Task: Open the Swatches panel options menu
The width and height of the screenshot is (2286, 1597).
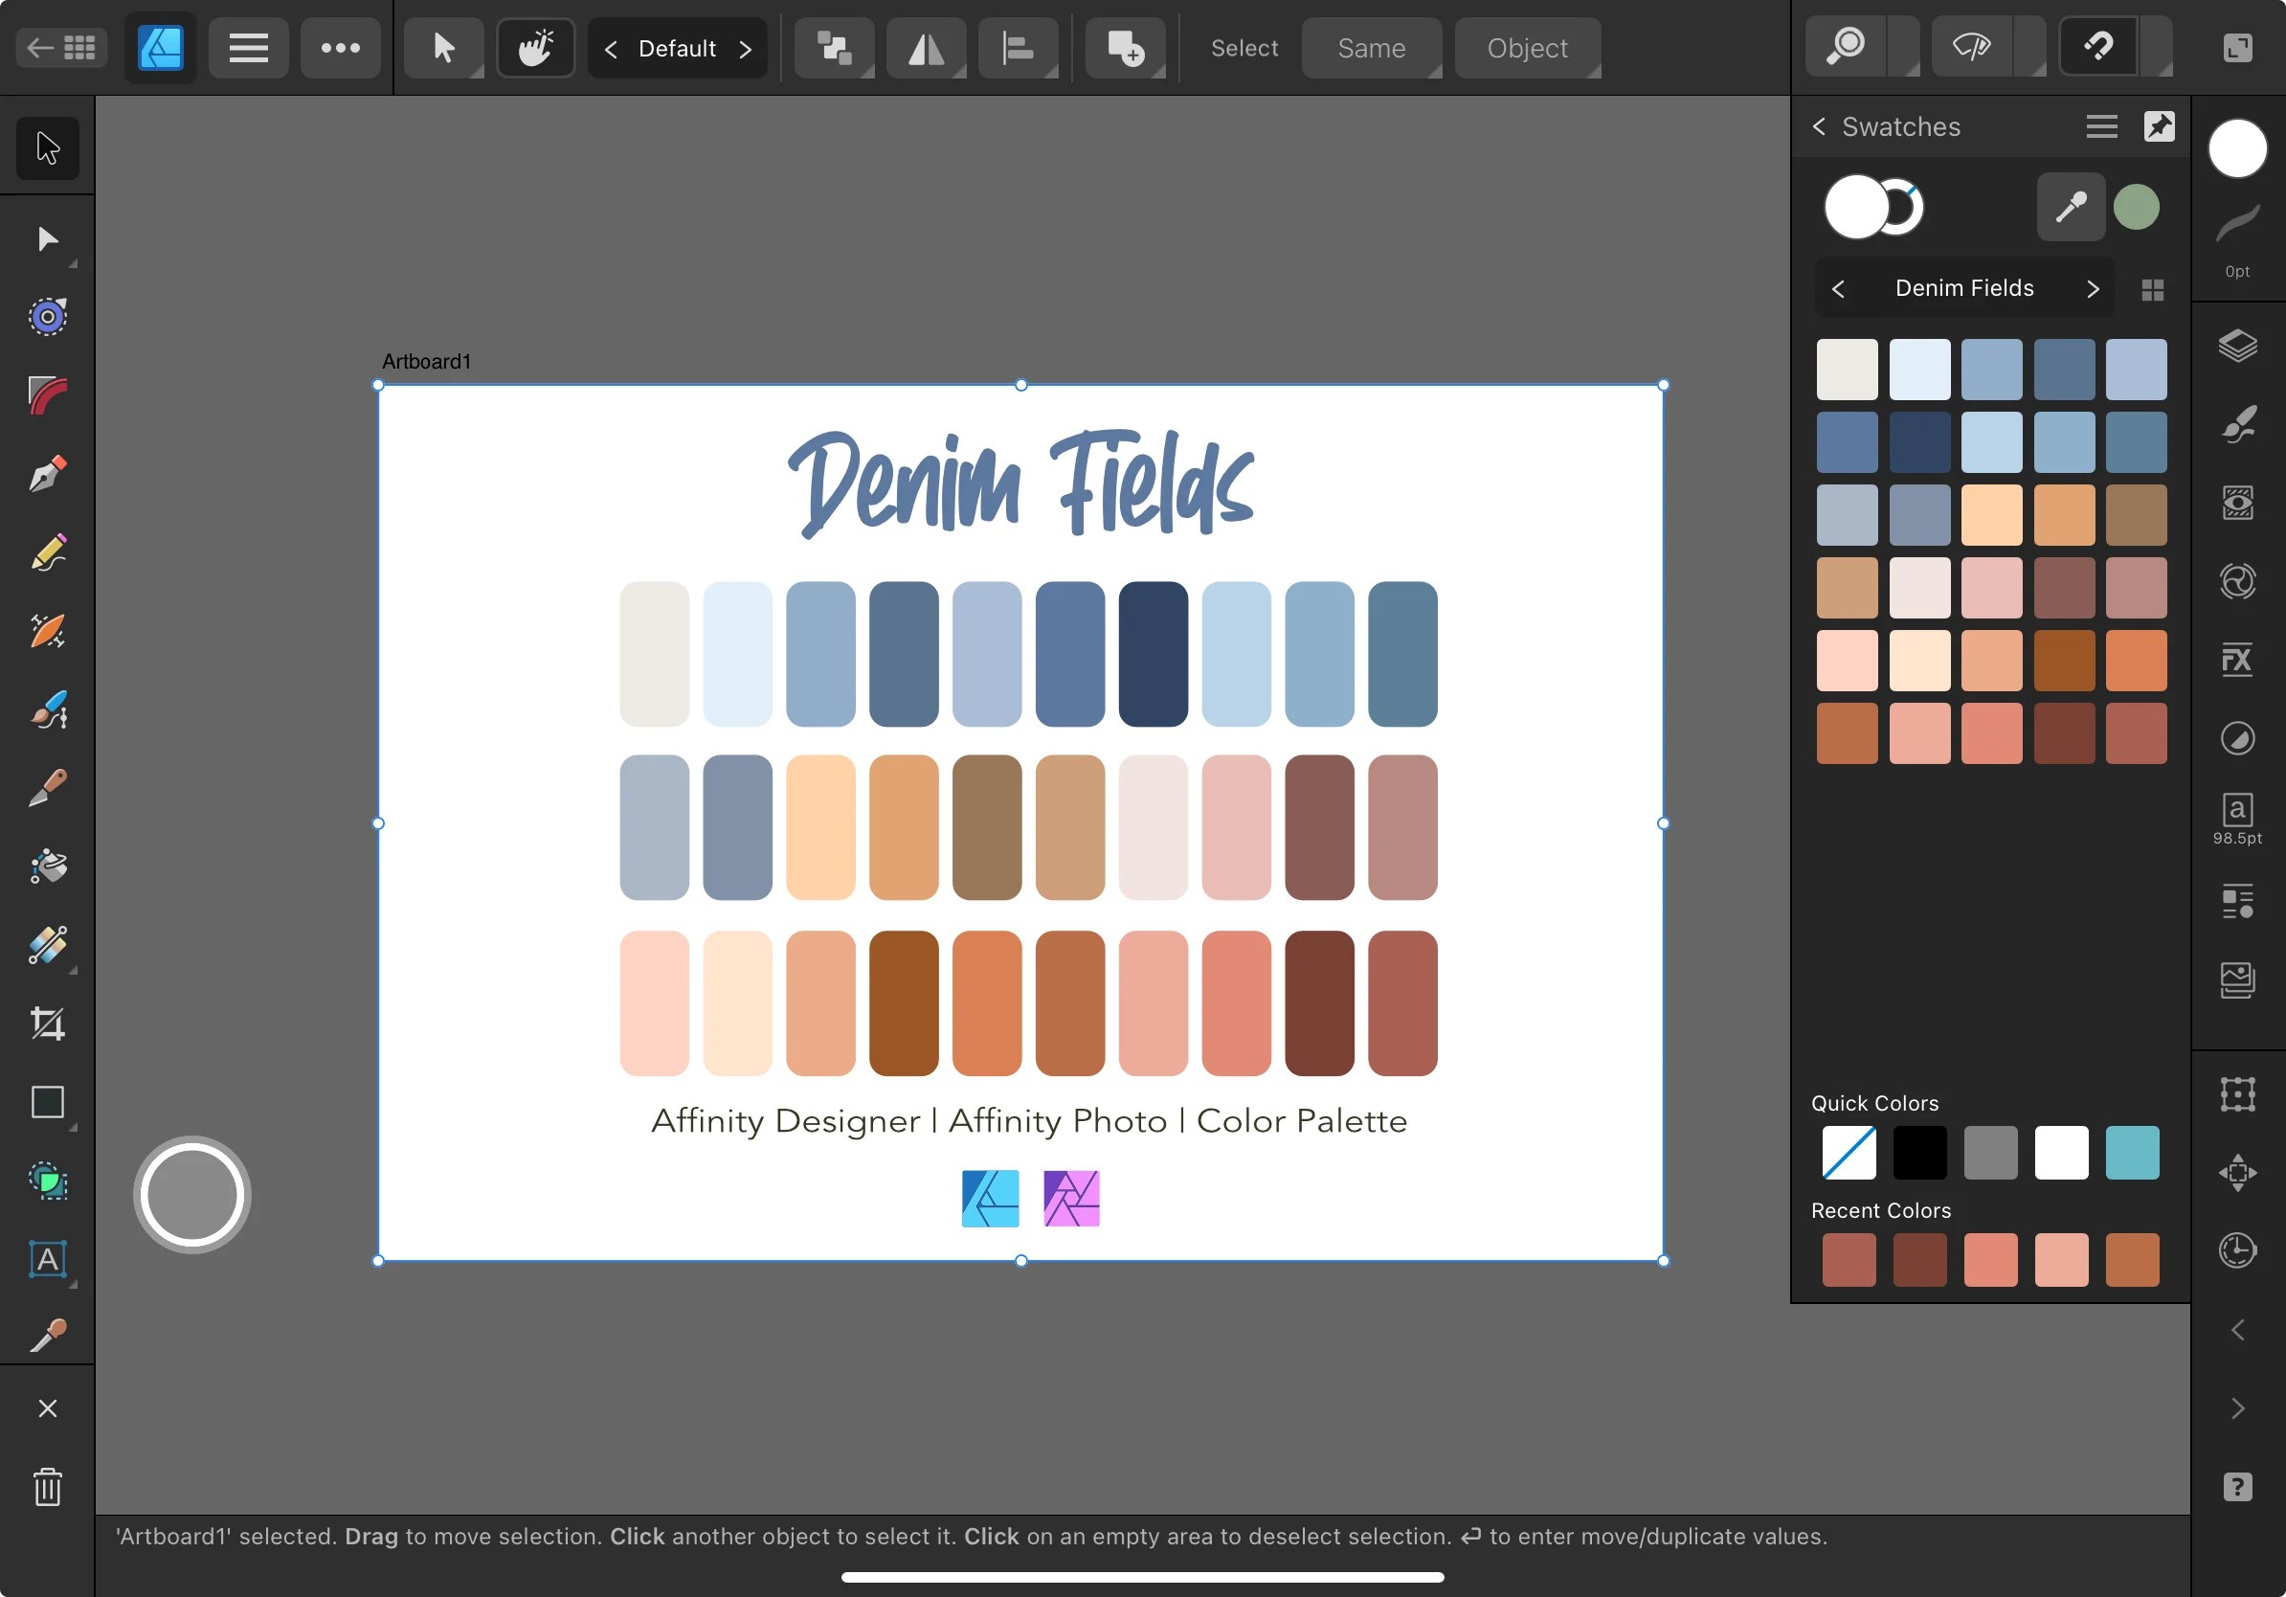Action: [x=2102, y=126]
